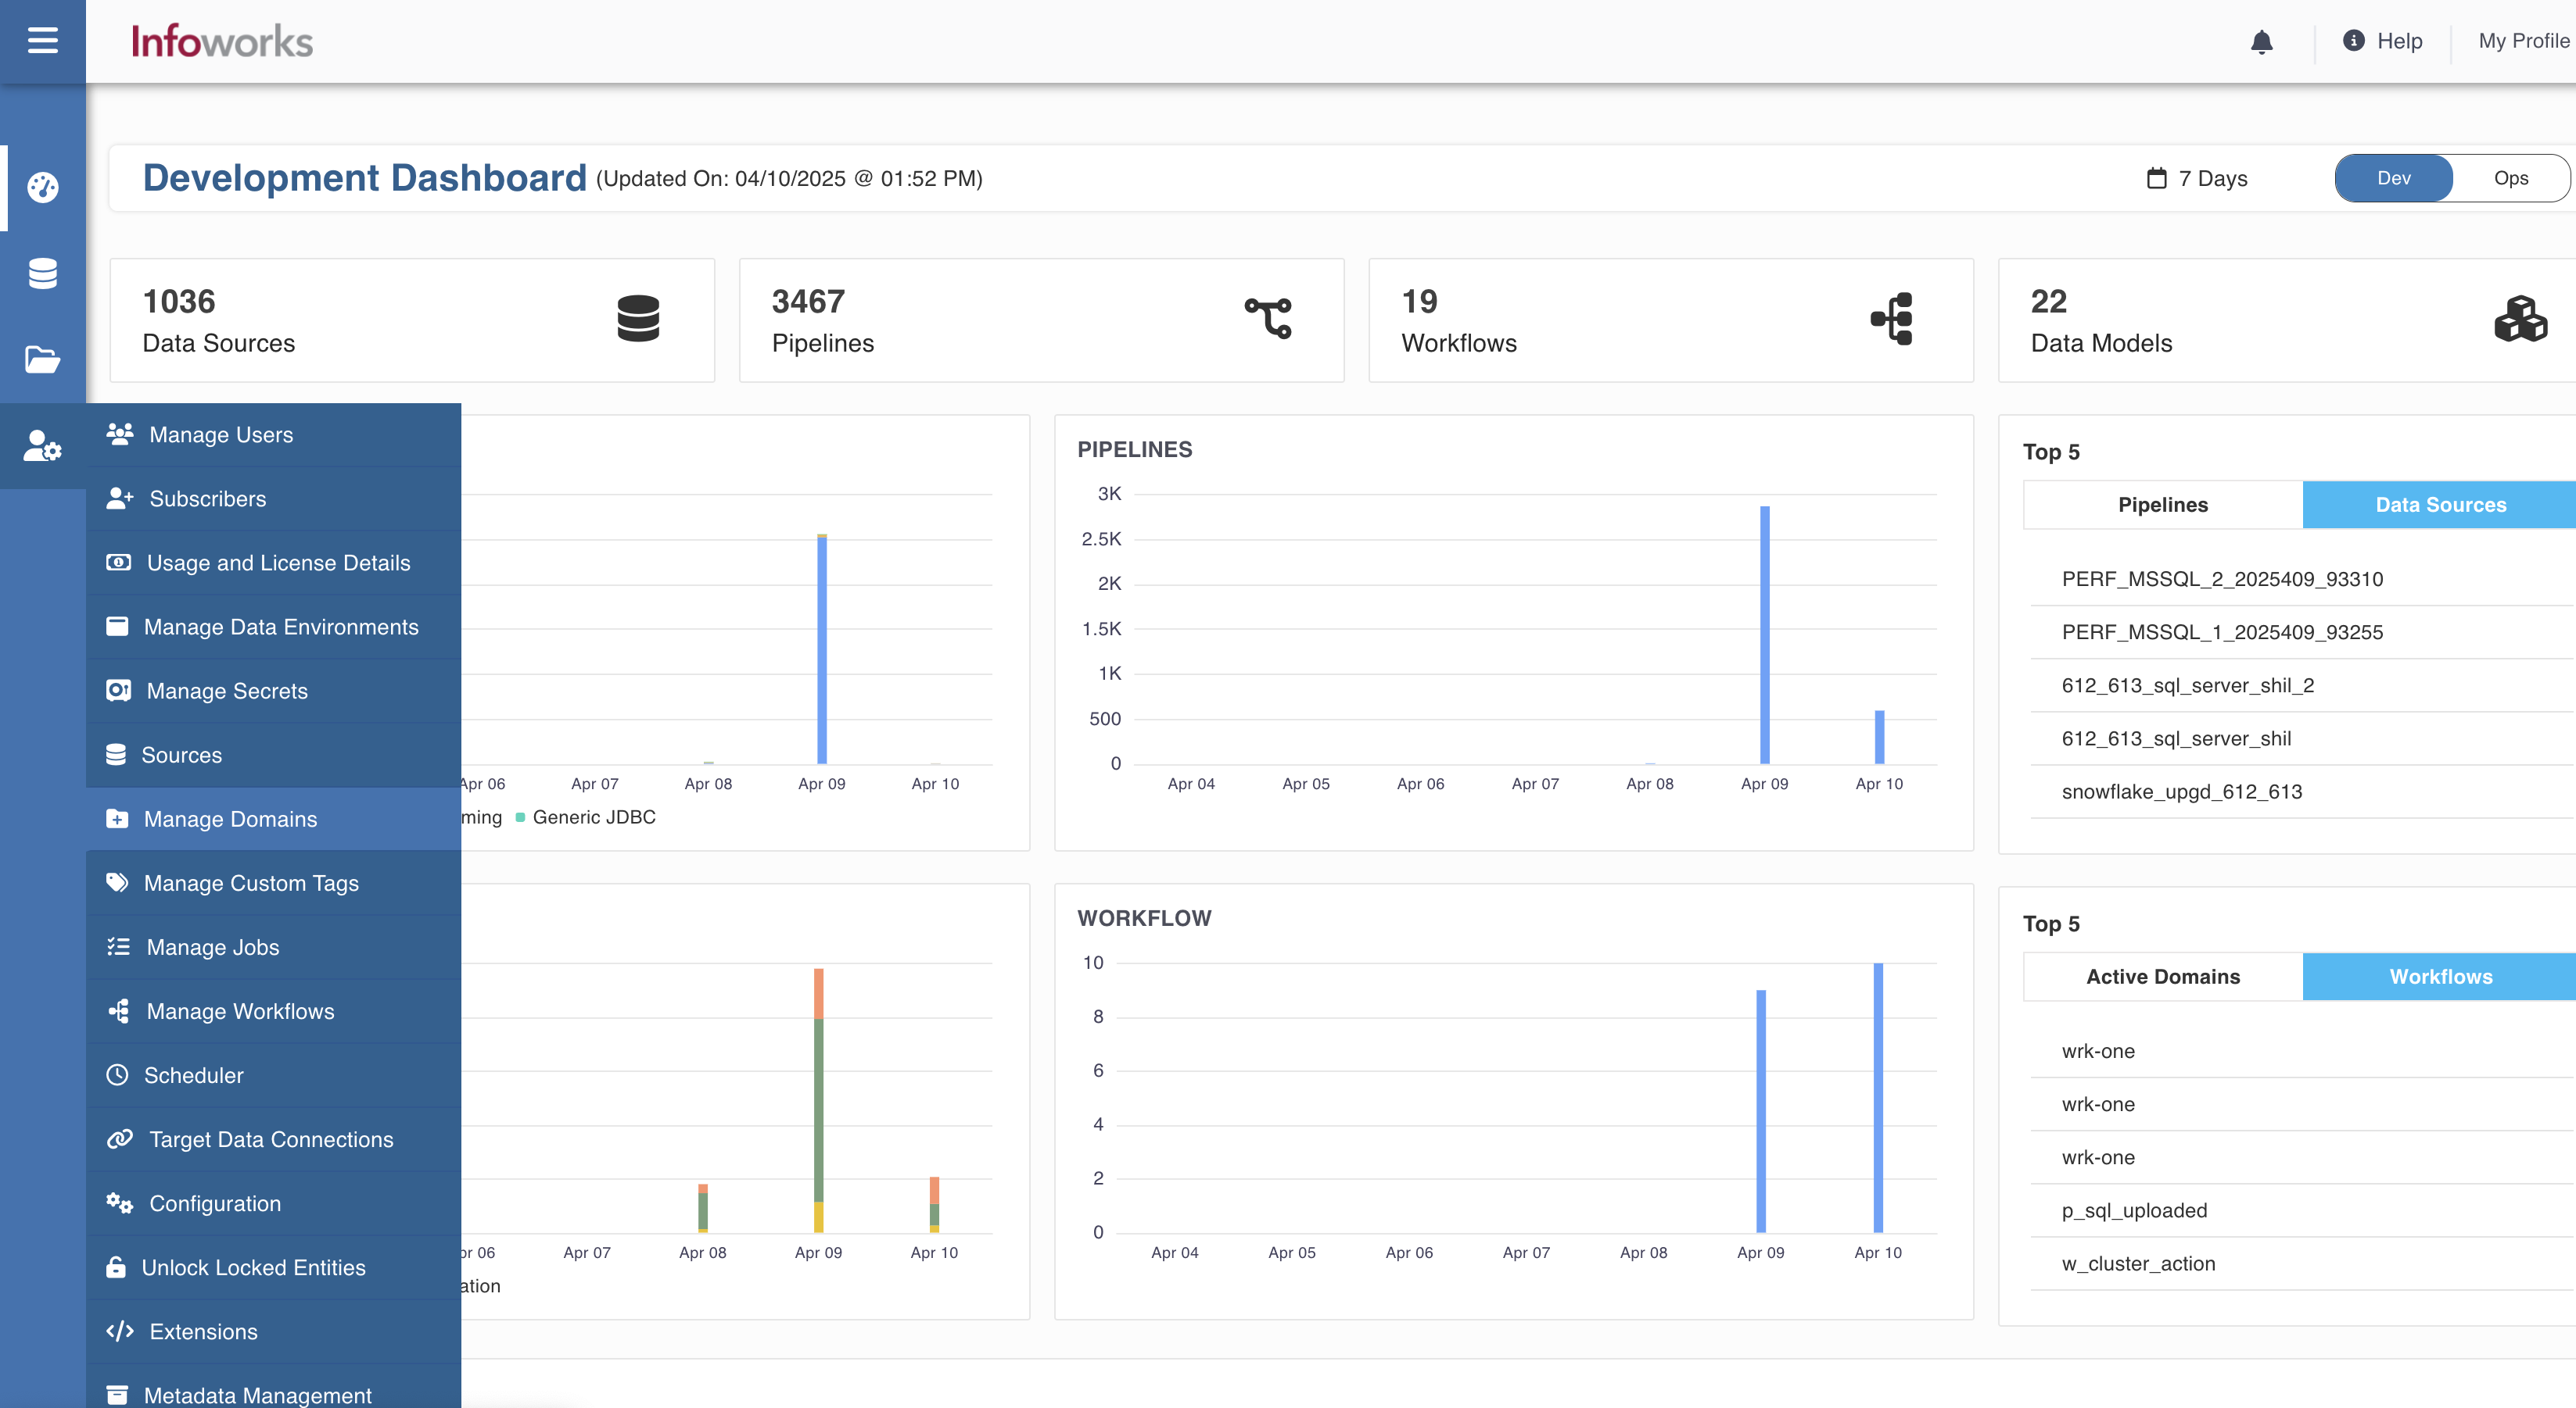
Task: Open the My Profile menu
Action: pos(2524,41)
